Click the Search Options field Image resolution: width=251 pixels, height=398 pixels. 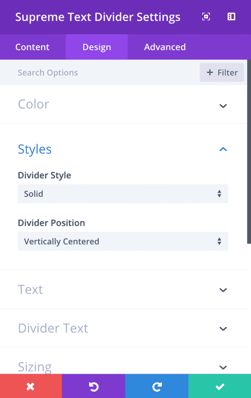coord(84,72)
